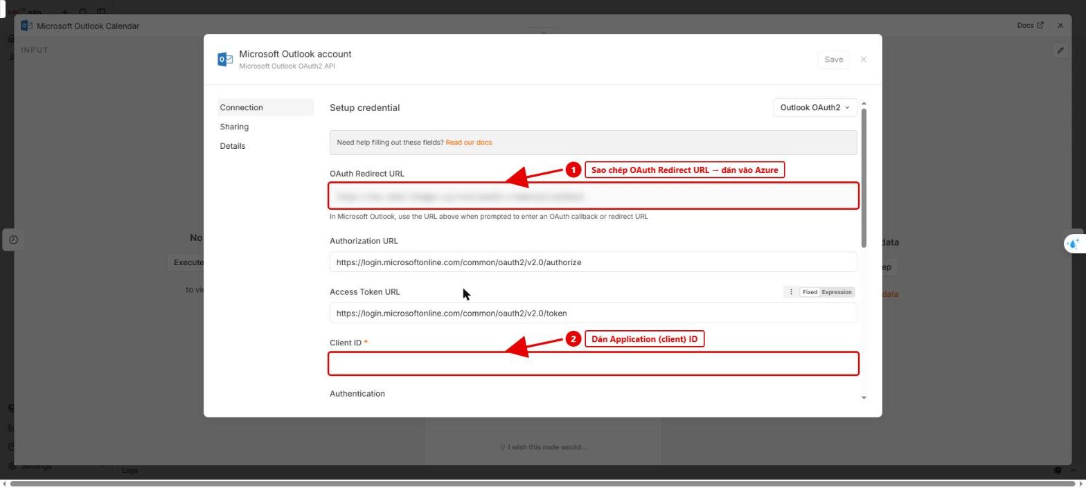The width and height of the screenshot is (1086, 488).
Task: Click the pencil edit icon in output panel
Action: click(1060, 51)
